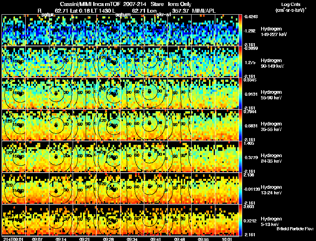The width and height of the screenshot is (316, 241).
Task: Click the 'Ions Only' title text
Action: (x=180, y=4)
